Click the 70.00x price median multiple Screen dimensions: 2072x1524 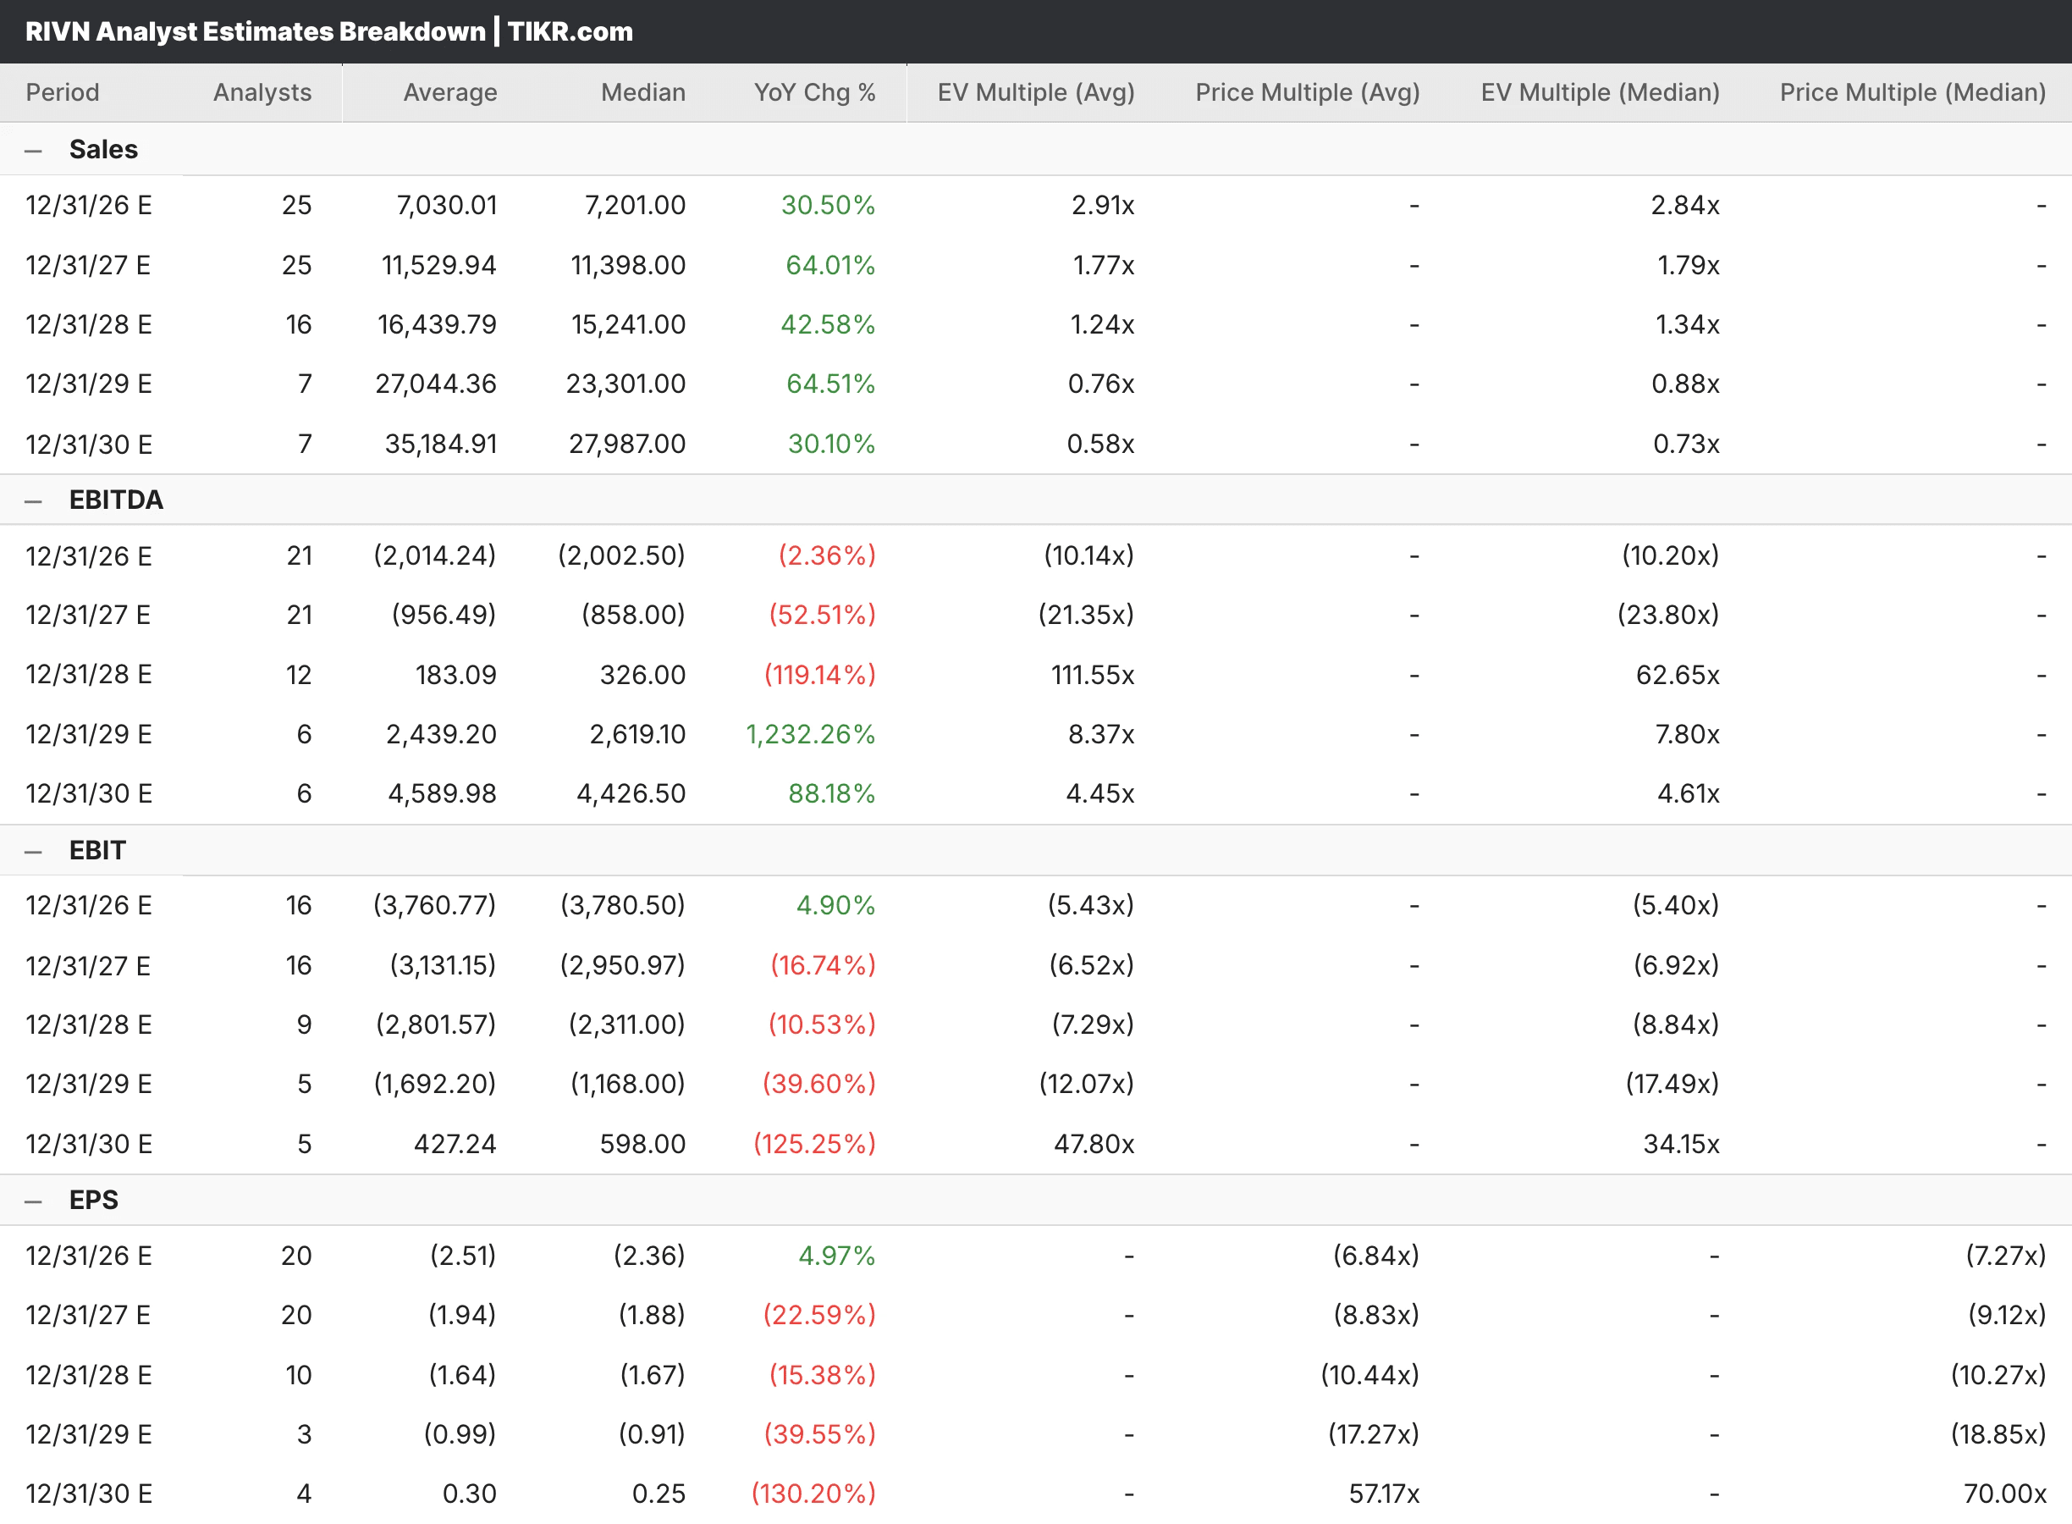pyautogui.click(x=2004, y=1494)
